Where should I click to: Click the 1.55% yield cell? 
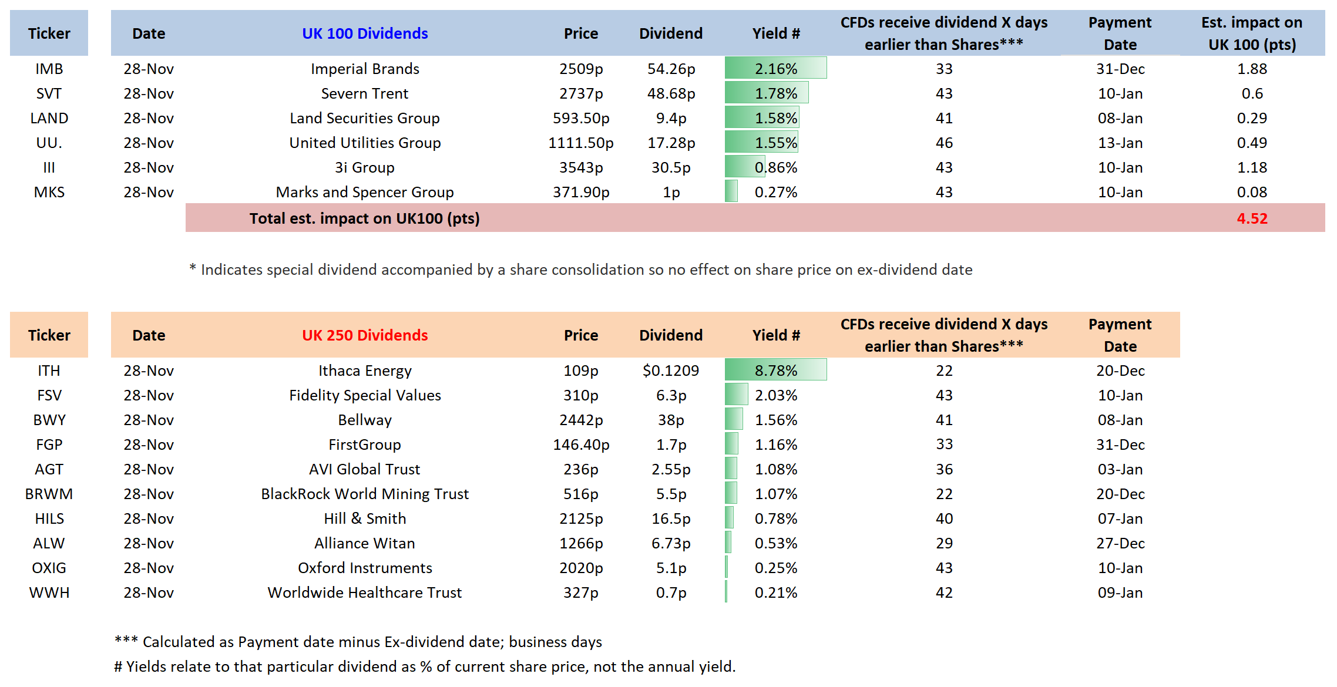pos(775,143)
